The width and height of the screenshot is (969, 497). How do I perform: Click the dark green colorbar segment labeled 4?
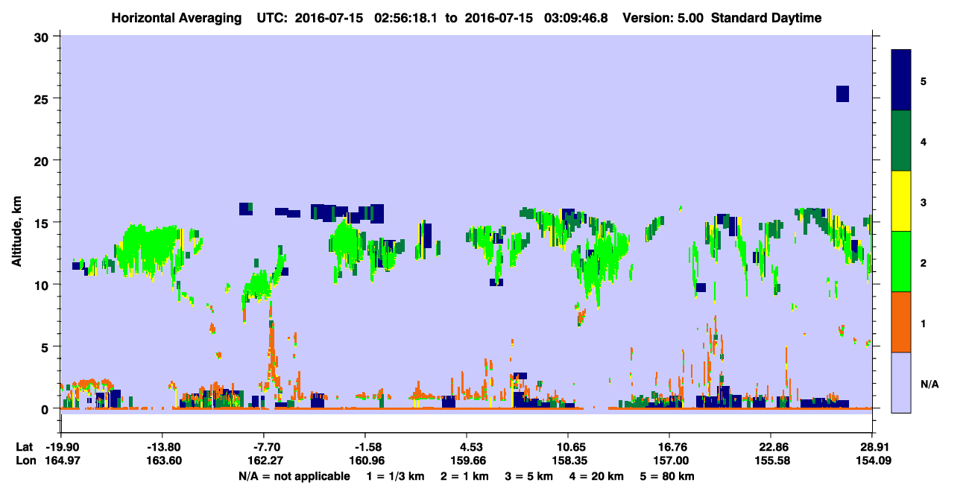pyautogui.click(x=901, y=141)
